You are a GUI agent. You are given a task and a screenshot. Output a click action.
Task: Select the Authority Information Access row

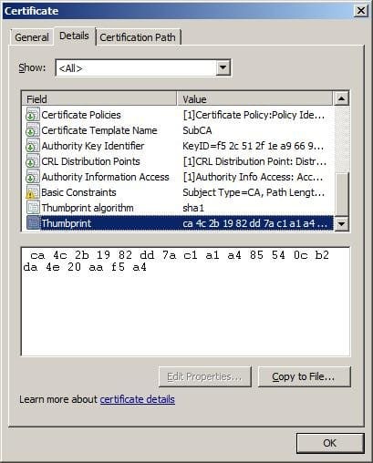178,177
